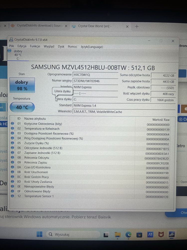Click the blue status dot for row 05
187x250 pixels.
[12, 143]
